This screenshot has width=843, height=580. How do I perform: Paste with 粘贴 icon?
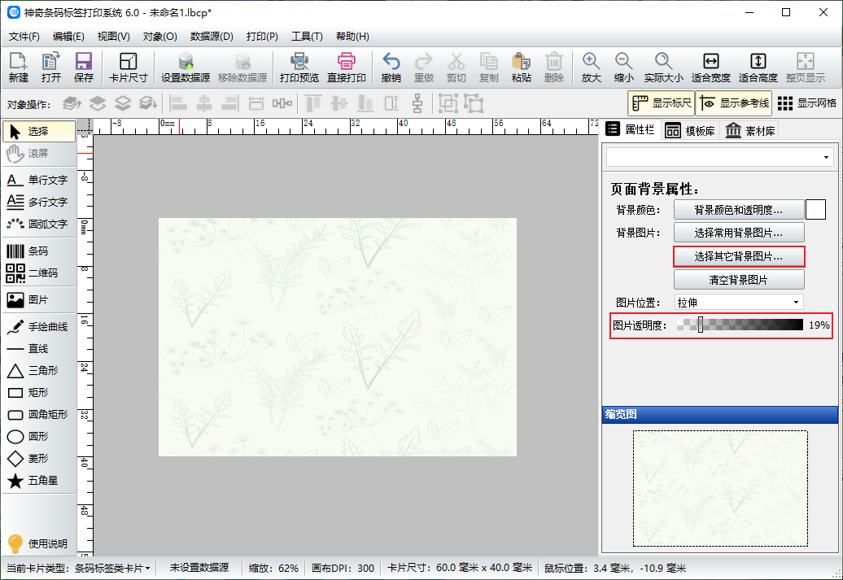(522, 68)
